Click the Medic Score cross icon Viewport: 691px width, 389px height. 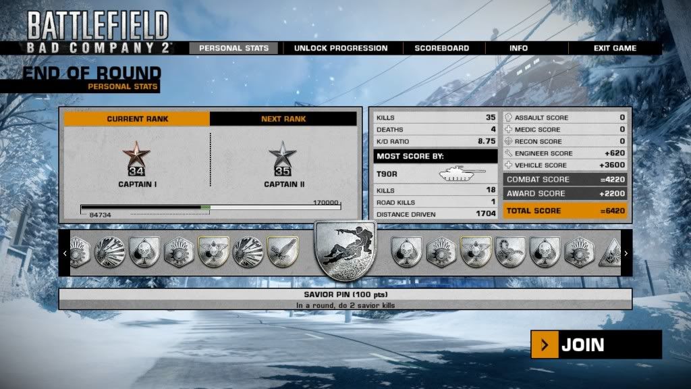point(509,130)
